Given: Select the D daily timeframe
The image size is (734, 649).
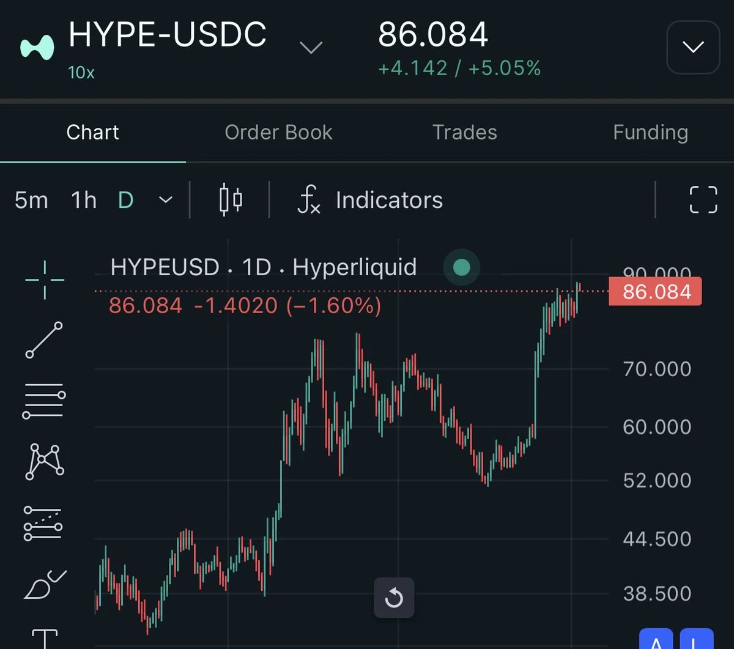Looking at the screenshot, I should [125, 200].
